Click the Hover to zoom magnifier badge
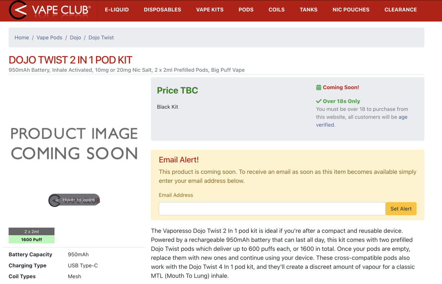This screenshot has width=442, height=284. click(x=74, y=200)
